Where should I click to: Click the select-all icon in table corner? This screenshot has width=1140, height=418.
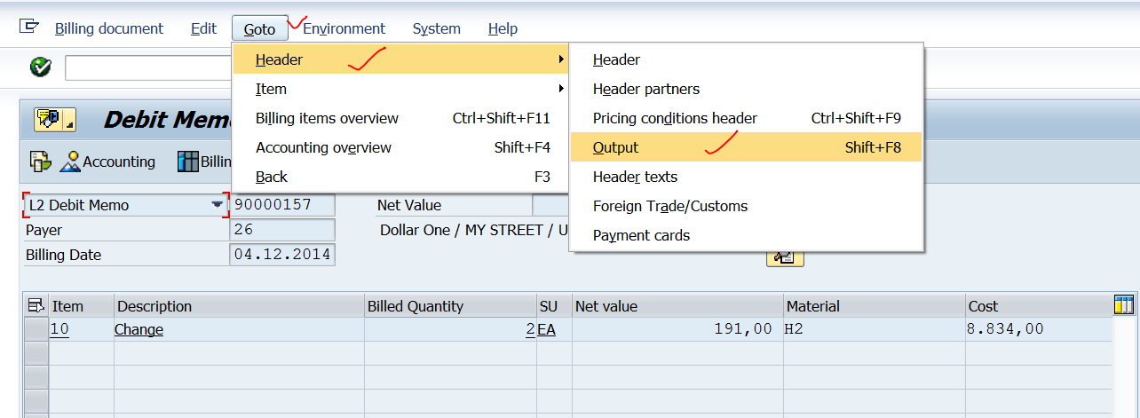click(36, 306)
